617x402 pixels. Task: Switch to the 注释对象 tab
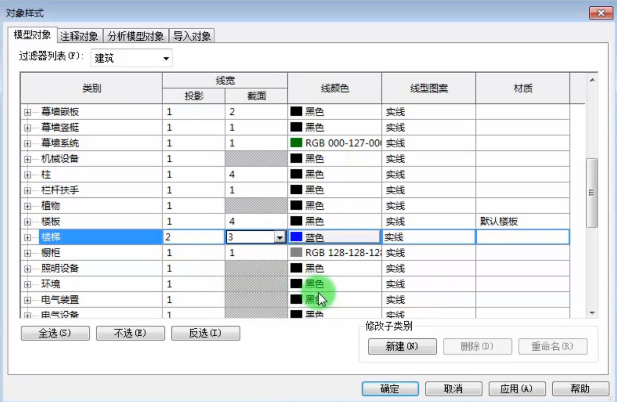[x=79, y=36]
